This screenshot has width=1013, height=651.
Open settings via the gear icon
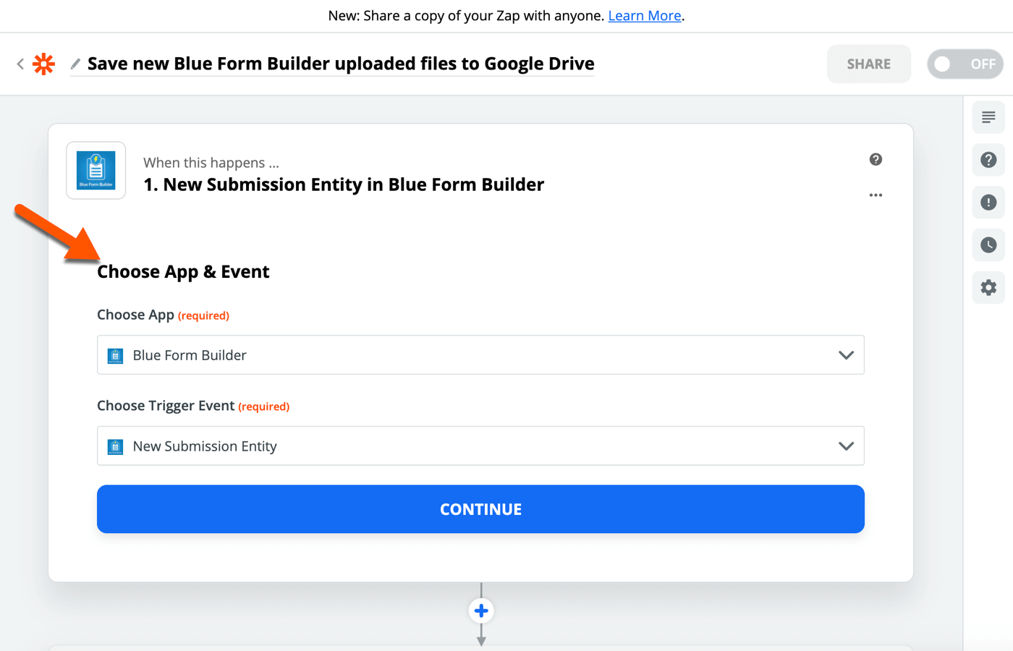click(x=988, y=287)
